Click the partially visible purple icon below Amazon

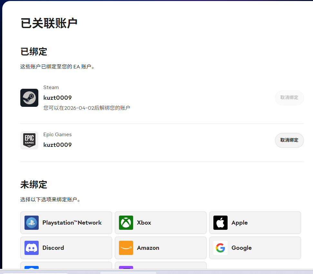click(x=126, y=267)
